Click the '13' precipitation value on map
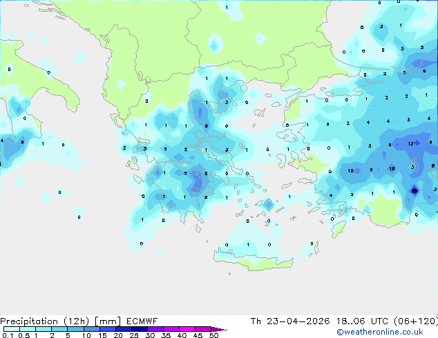The image size is (438, 338). point(410,144)
